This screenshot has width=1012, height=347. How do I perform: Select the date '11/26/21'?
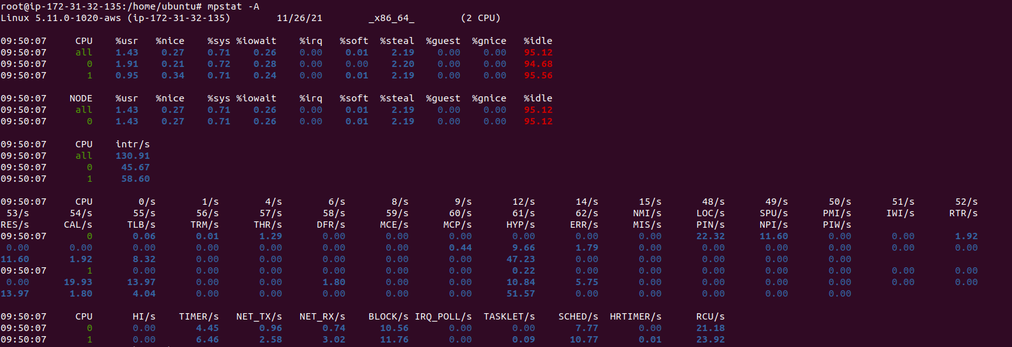300,18
